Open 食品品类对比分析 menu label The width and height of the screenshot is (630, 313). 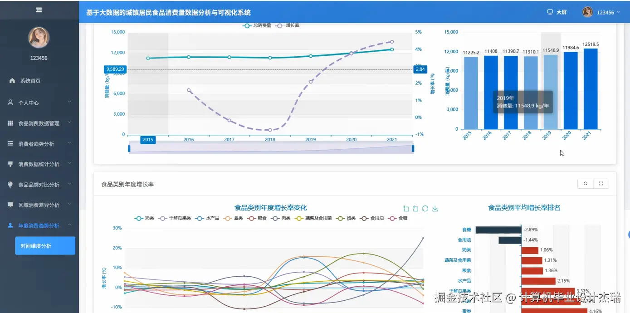pos(39,185)
